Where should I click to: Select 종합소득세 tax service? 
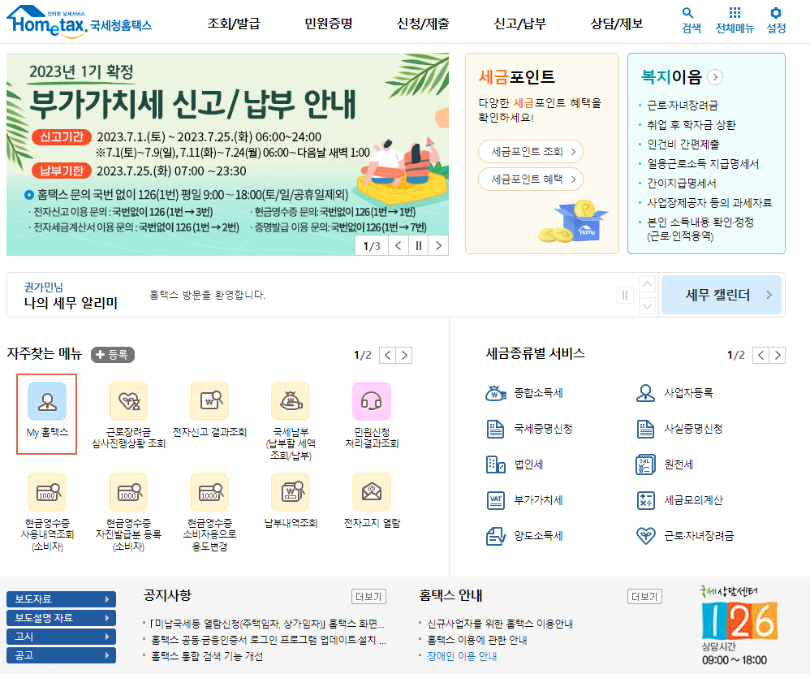click(524, 393)
